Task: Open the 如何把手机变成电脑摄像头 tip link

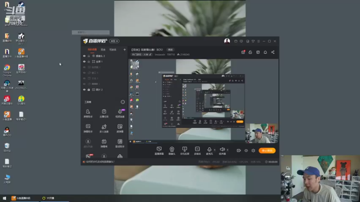Action: pyautogui.click(x=100, y=162)
